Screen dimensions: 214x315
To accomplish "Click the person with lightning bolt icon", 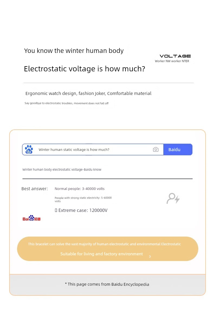I will (173, 198).
